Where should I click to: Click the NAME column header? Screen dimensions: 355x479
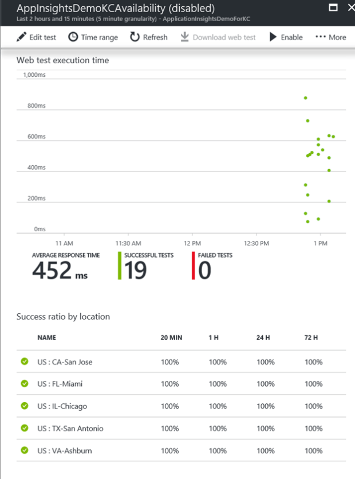click(x=46, y=338)
